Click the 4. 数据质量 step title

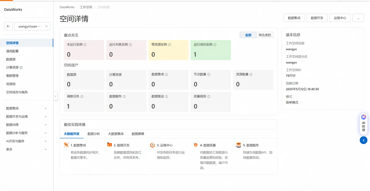click(x=208, y=145)
